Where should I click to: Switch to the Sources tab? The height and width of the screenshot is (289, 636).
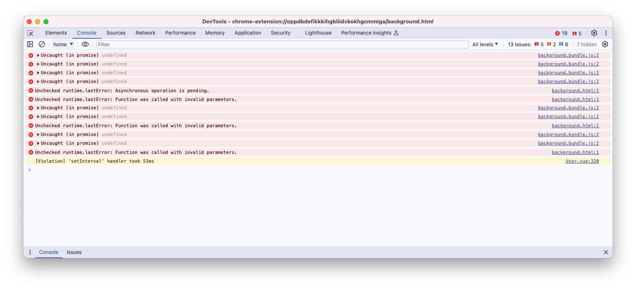(x=116, y=33)
